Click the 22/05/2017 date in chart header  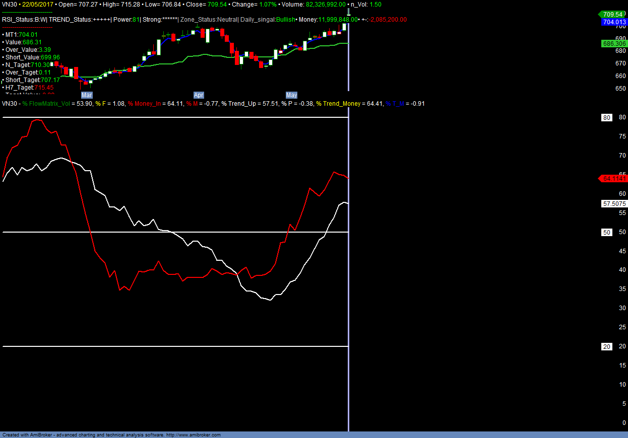[37, 4]
